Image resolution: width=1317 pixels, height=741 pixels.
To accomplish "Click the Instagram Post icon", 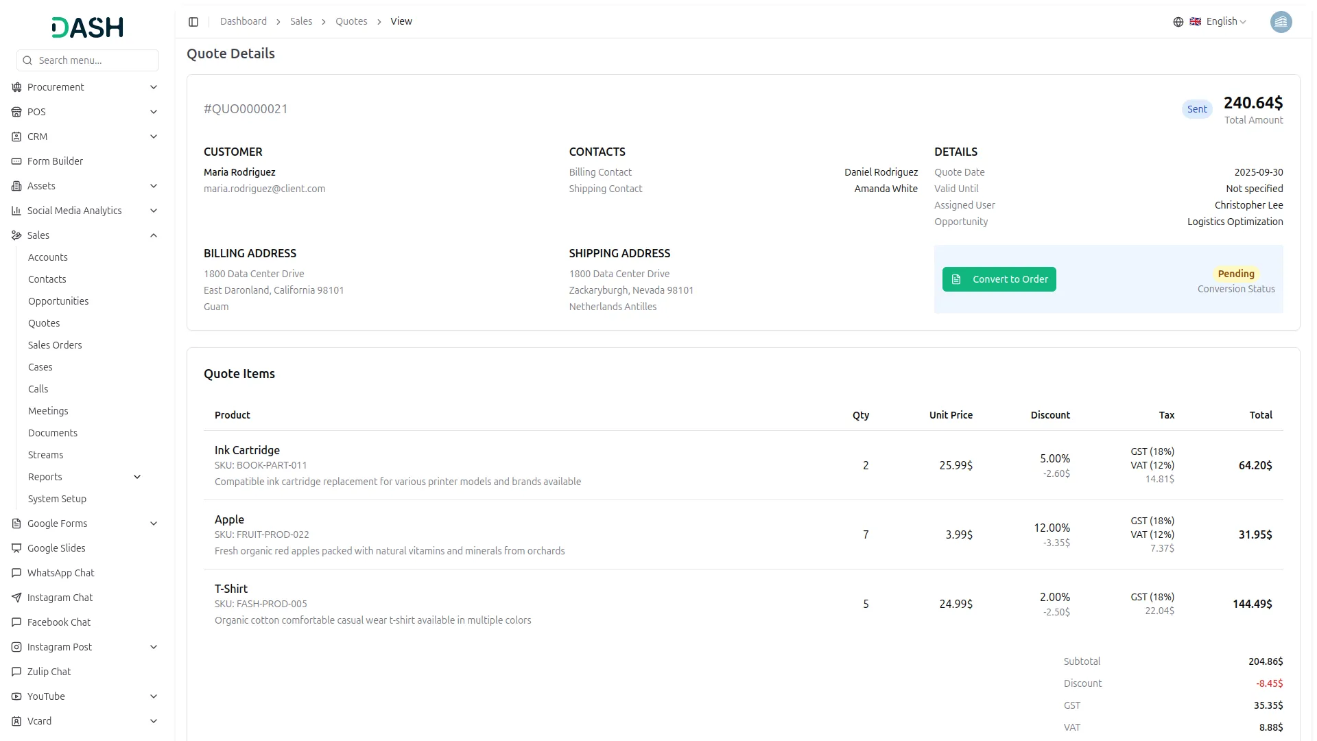I will click(16, 647).
